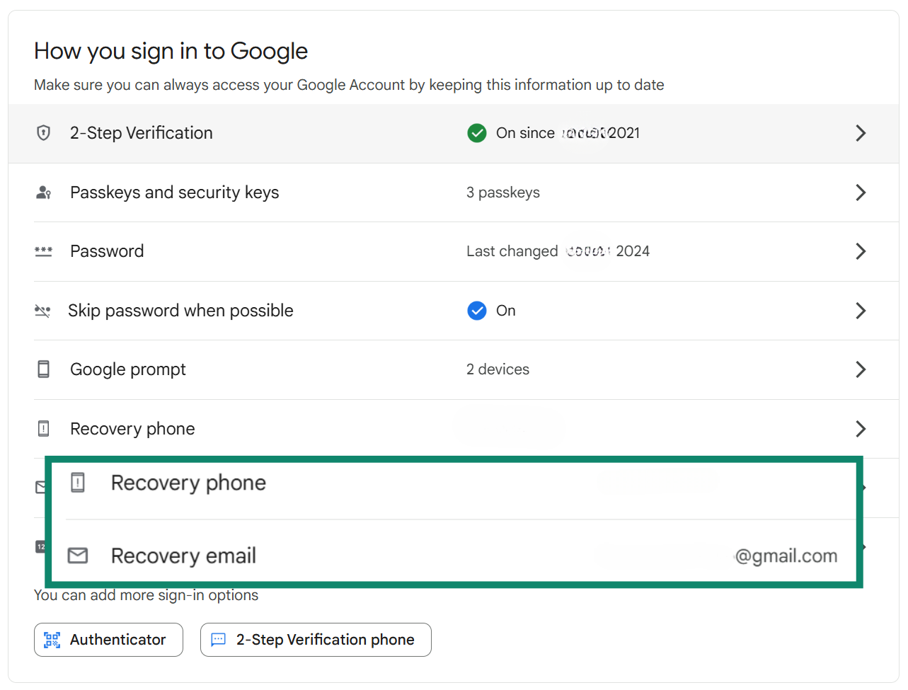The image size is (908, 690).
Task: Click the Authenticator QR code icon
Action: pyautogui.click(x=52, y=640)
